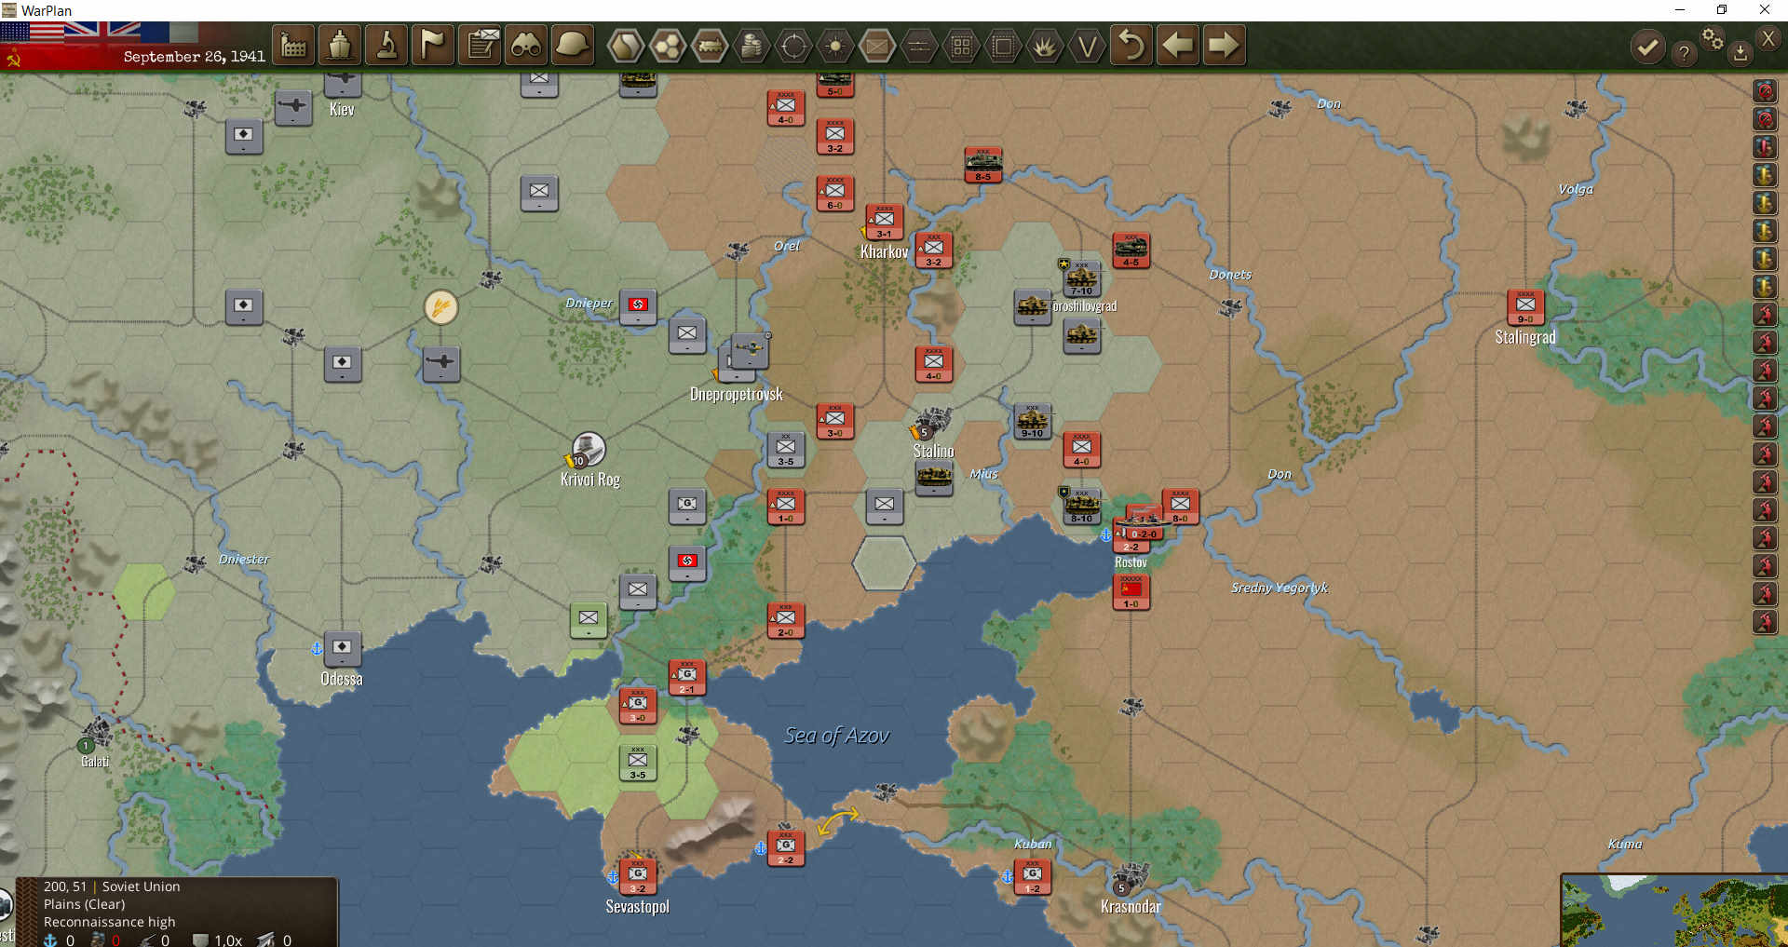Open the helmet unit list icon
The width and height of the screenshot is (1788, 947).
(x=573, y=46)
